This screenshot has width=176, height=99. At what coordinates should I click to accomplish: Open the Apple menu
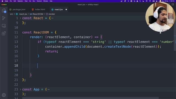pyautogui.click(x=2, y=1)
